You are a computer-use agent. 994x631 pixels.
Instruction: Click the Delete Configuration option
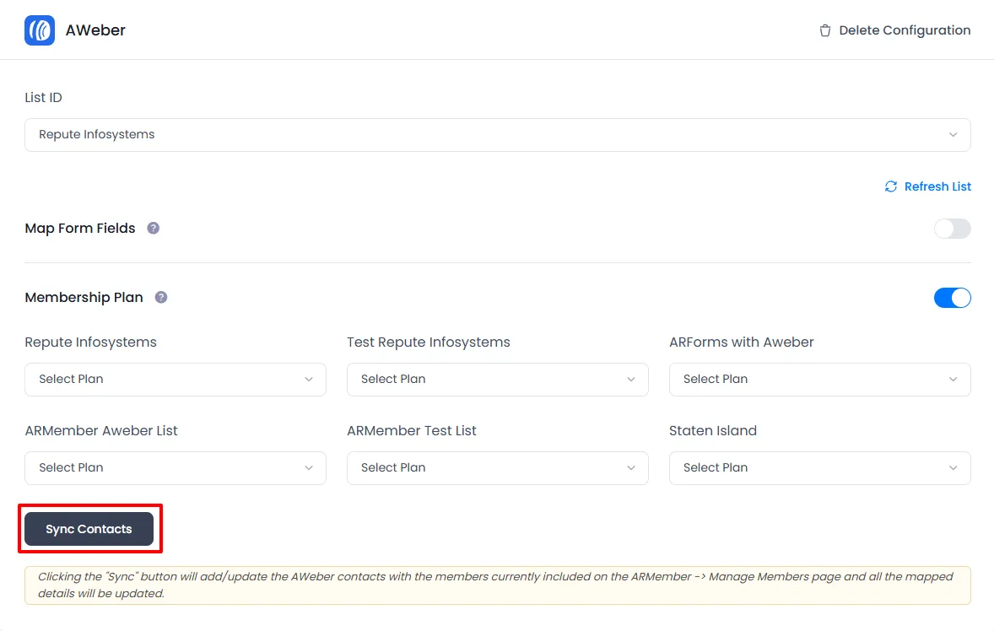(x=904, y=30)
